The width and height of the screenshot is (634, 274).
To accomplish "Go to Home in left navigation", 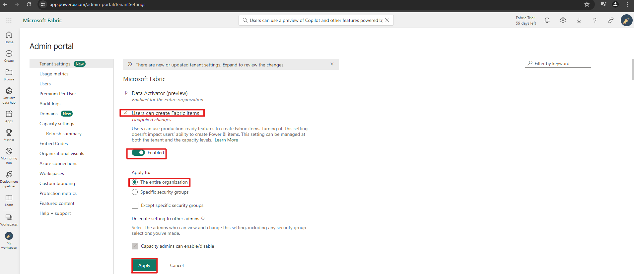I will click(x=9, y=38).
